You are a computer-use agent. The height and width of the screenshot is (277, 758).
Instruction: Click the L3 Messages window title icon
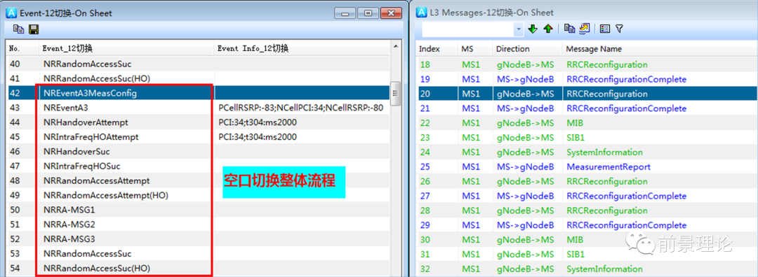tap(421, 13)
